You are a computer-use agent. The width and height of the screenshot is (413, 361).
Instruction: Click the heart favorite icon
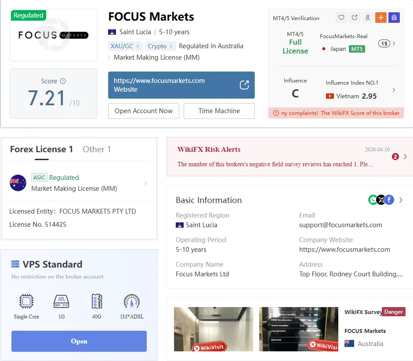click(341, 18)
